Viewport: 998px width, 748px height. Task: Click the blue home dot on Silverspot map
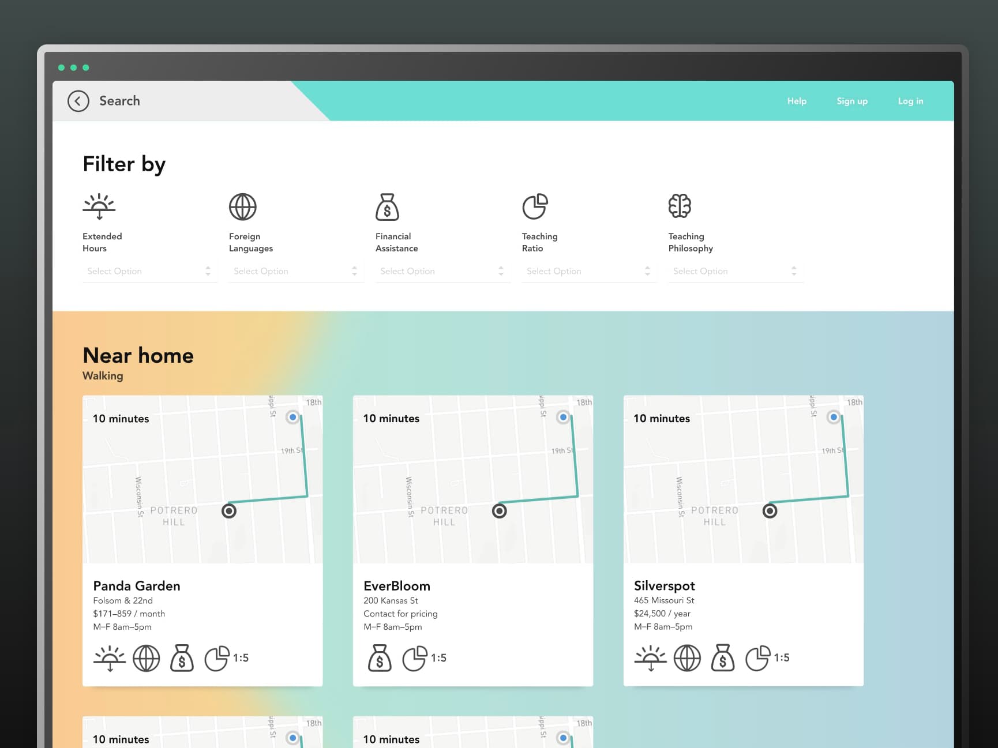point(834,417)
